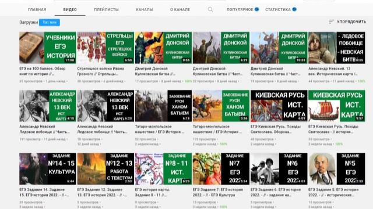Screen dimensions: 373x209
Task: Open title 'ЕГЭ Киевская Русь. Походы Святослава. Оборона'
Action: pyautogui.click(x=276, y=129)
